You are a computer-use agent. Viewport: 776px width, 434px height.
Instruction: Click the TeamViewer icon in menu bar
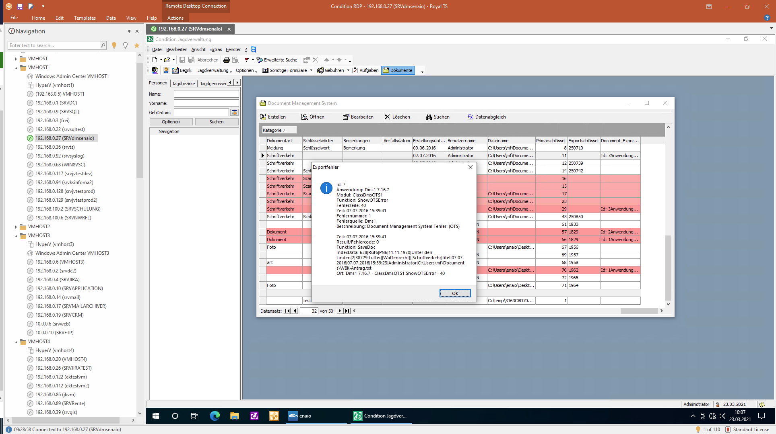point(254,49)
